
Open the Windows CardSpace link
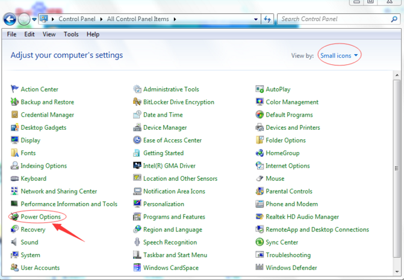click(x=171, y=267)
